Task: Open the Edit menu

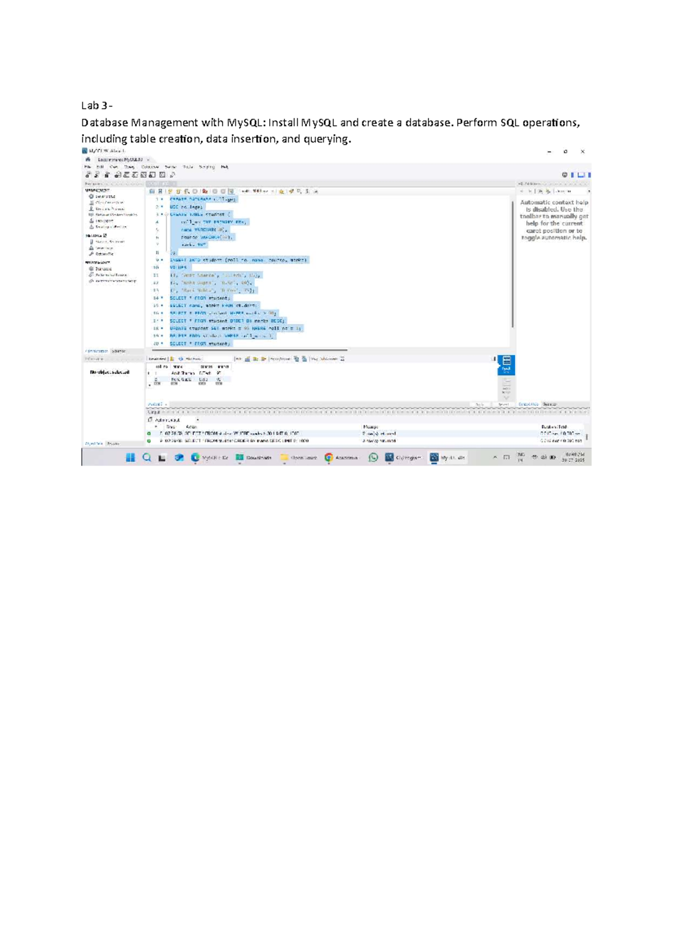Action: click(x=100, y=167)
